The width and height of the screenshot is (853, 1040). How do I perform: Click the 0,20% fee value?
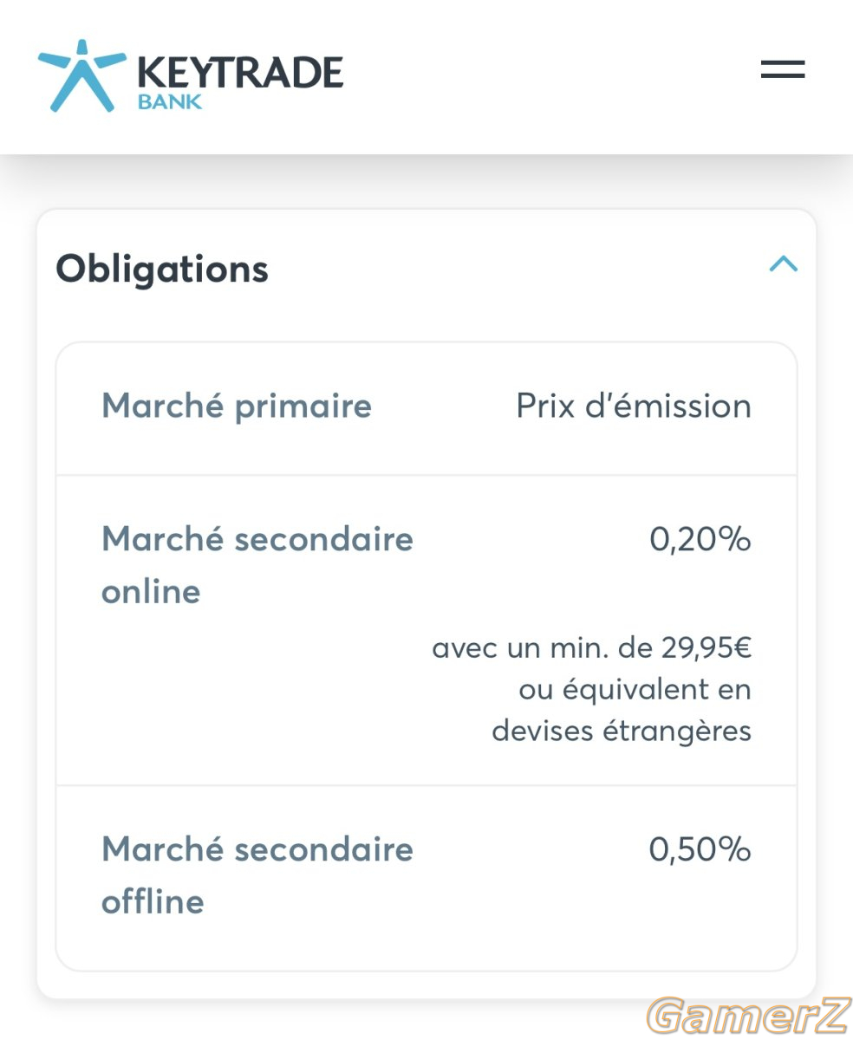point(700,540)
